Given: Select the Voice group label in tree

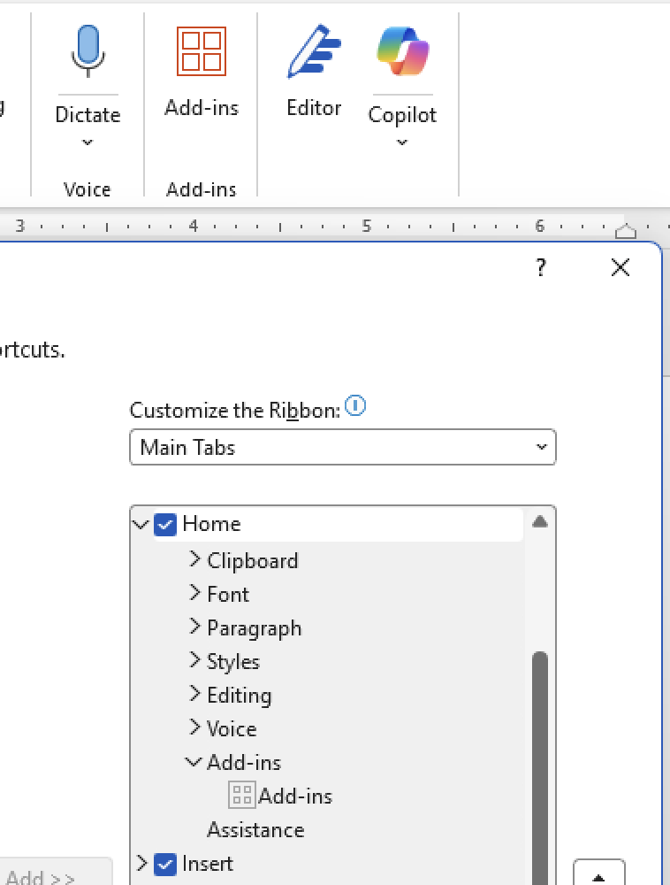Looking at the screenshot, I should click(232, 728).
